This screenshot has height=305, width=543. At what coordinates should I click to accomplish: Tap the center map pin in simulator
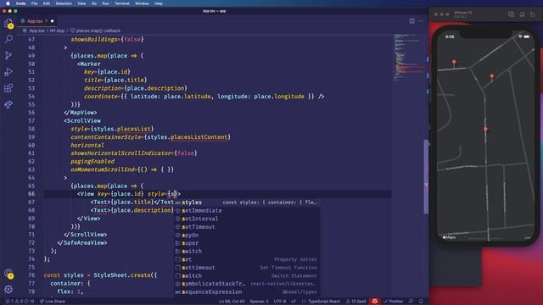(485, 130)
